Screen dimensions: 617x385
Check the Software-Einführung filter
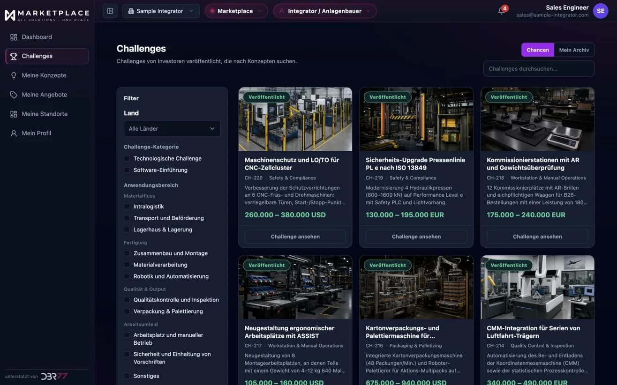coord(127,170)
